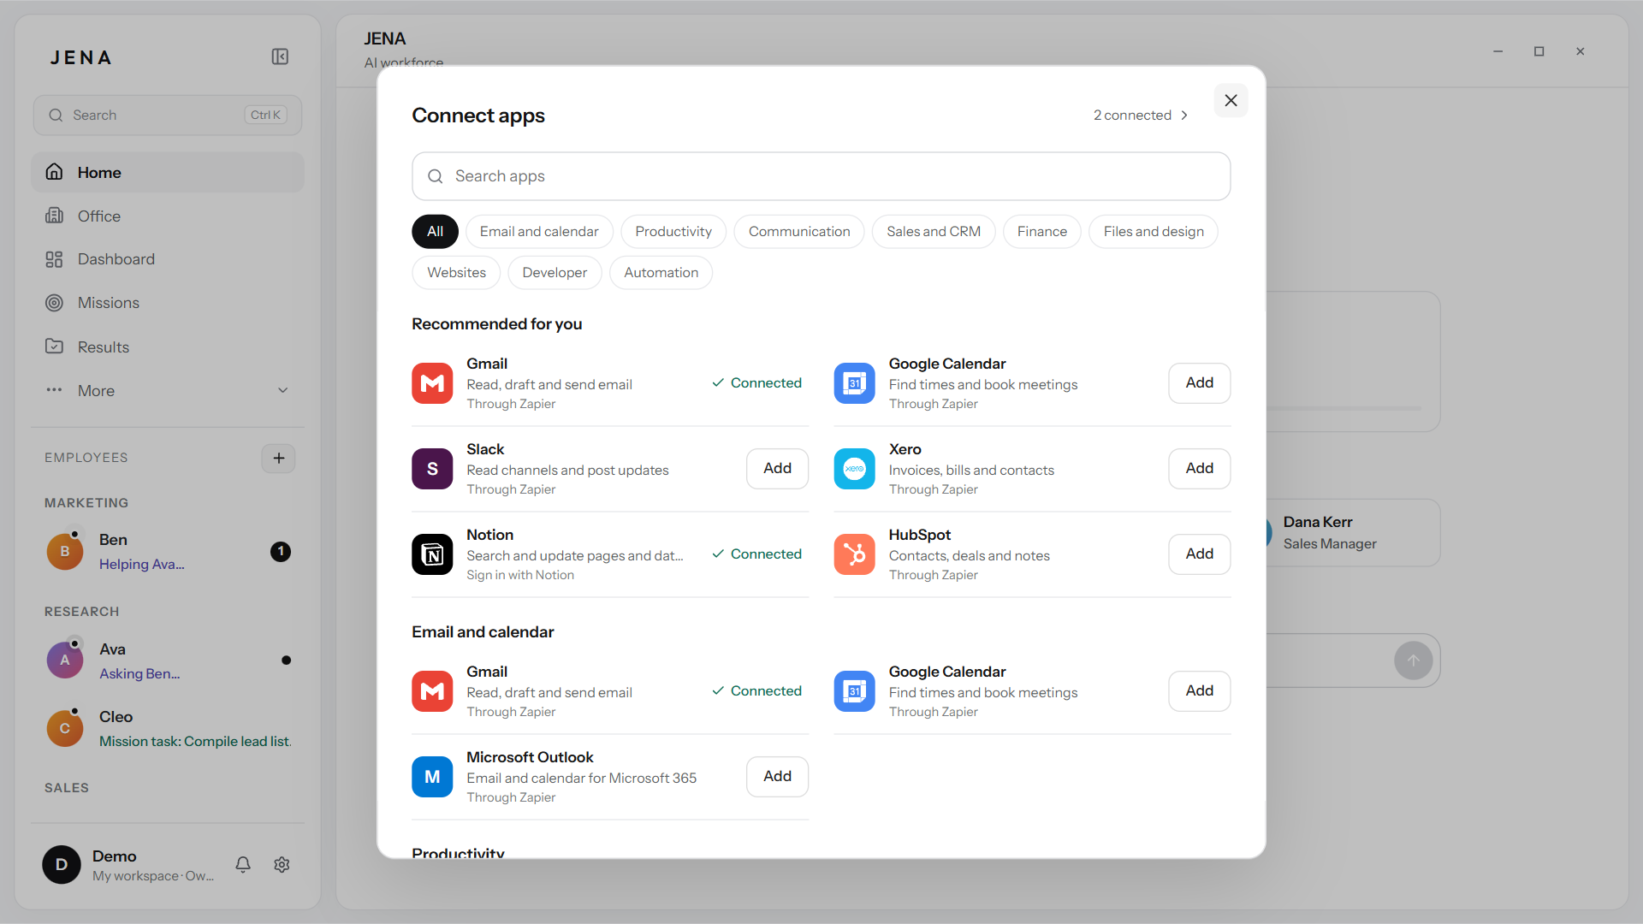
Task: Open the Office sidebar item
Action: click(x=168, y=216)
